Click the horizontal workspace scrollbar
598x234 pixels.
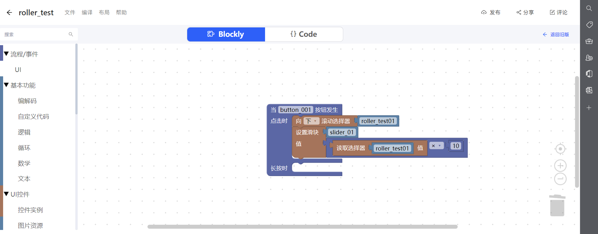coord(302,227)
